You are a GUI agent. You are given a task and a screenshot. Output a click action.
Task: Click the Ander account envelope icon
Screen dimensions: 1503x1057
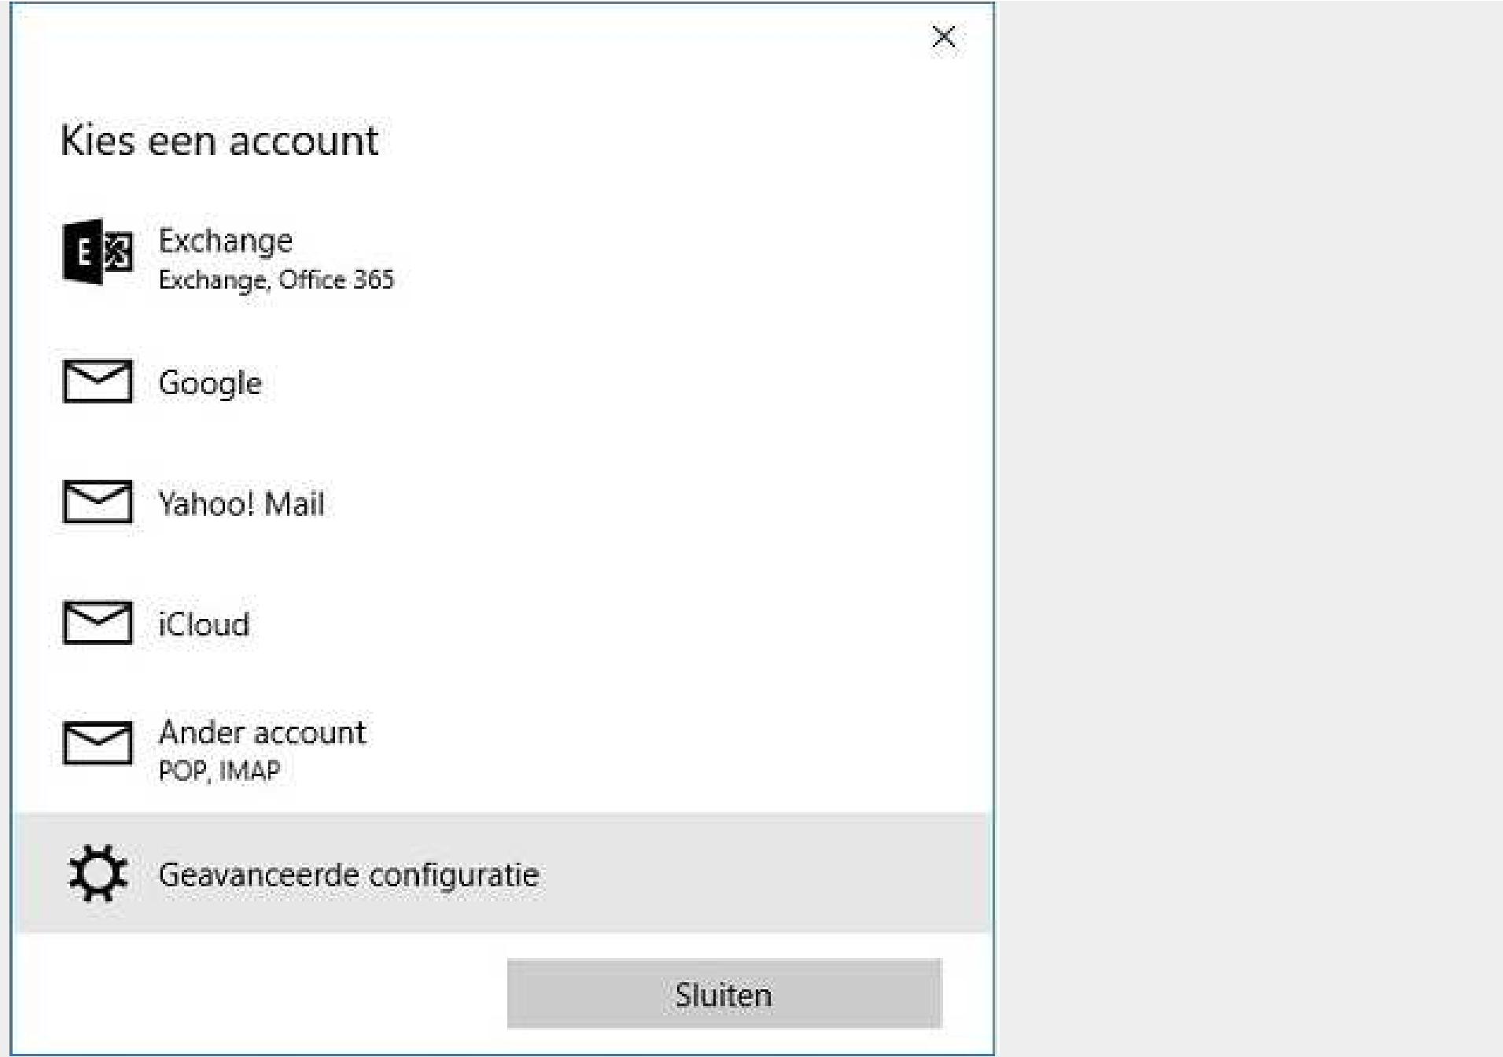(98, 743)
